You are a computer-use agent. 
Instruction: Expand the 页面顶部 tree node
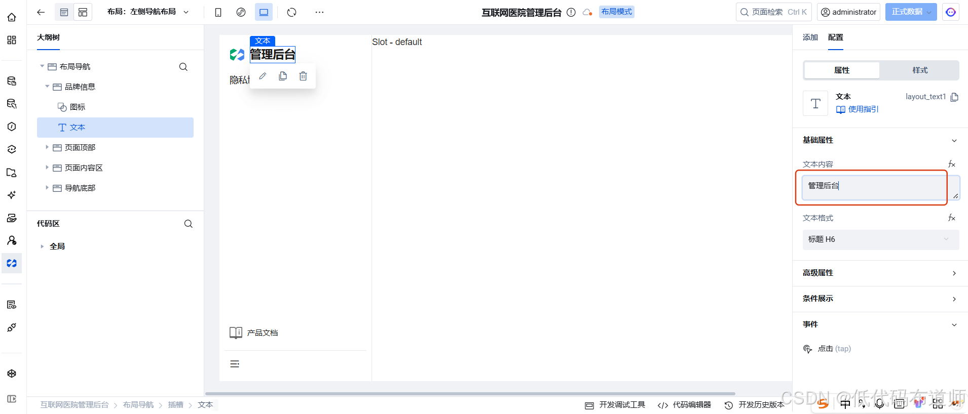pyautogui.click(x=47, y=147)
